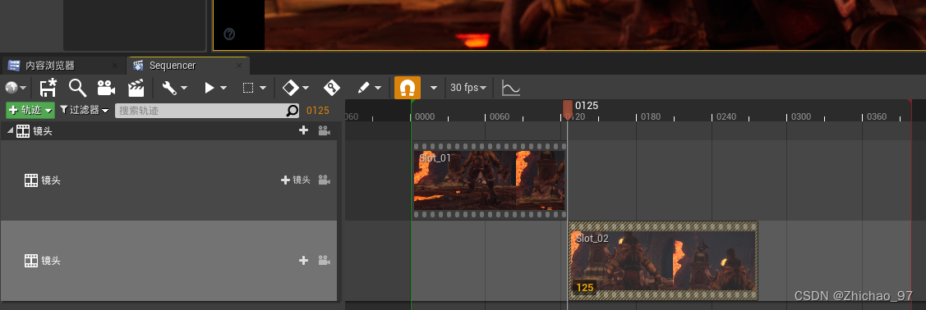This screenshot has height=310, width=926.
Task: Click the Save As sequence icon
Action: click(48, 88)
